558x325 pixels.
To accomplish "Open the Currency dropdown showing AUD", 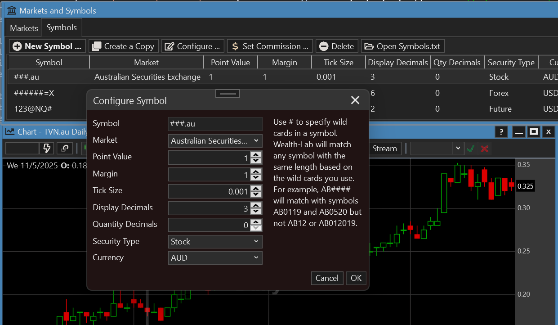I will 215,258.
